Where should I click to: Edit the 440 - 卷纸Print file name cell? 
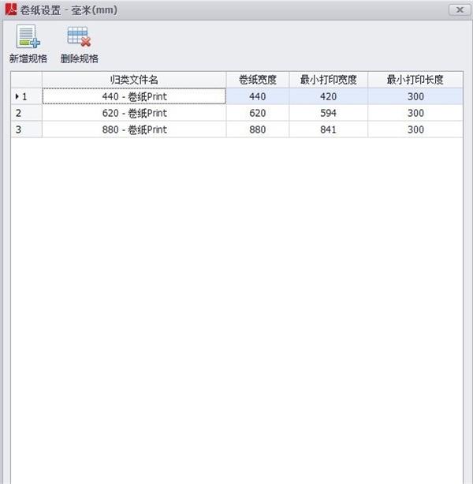pos(134,96)
